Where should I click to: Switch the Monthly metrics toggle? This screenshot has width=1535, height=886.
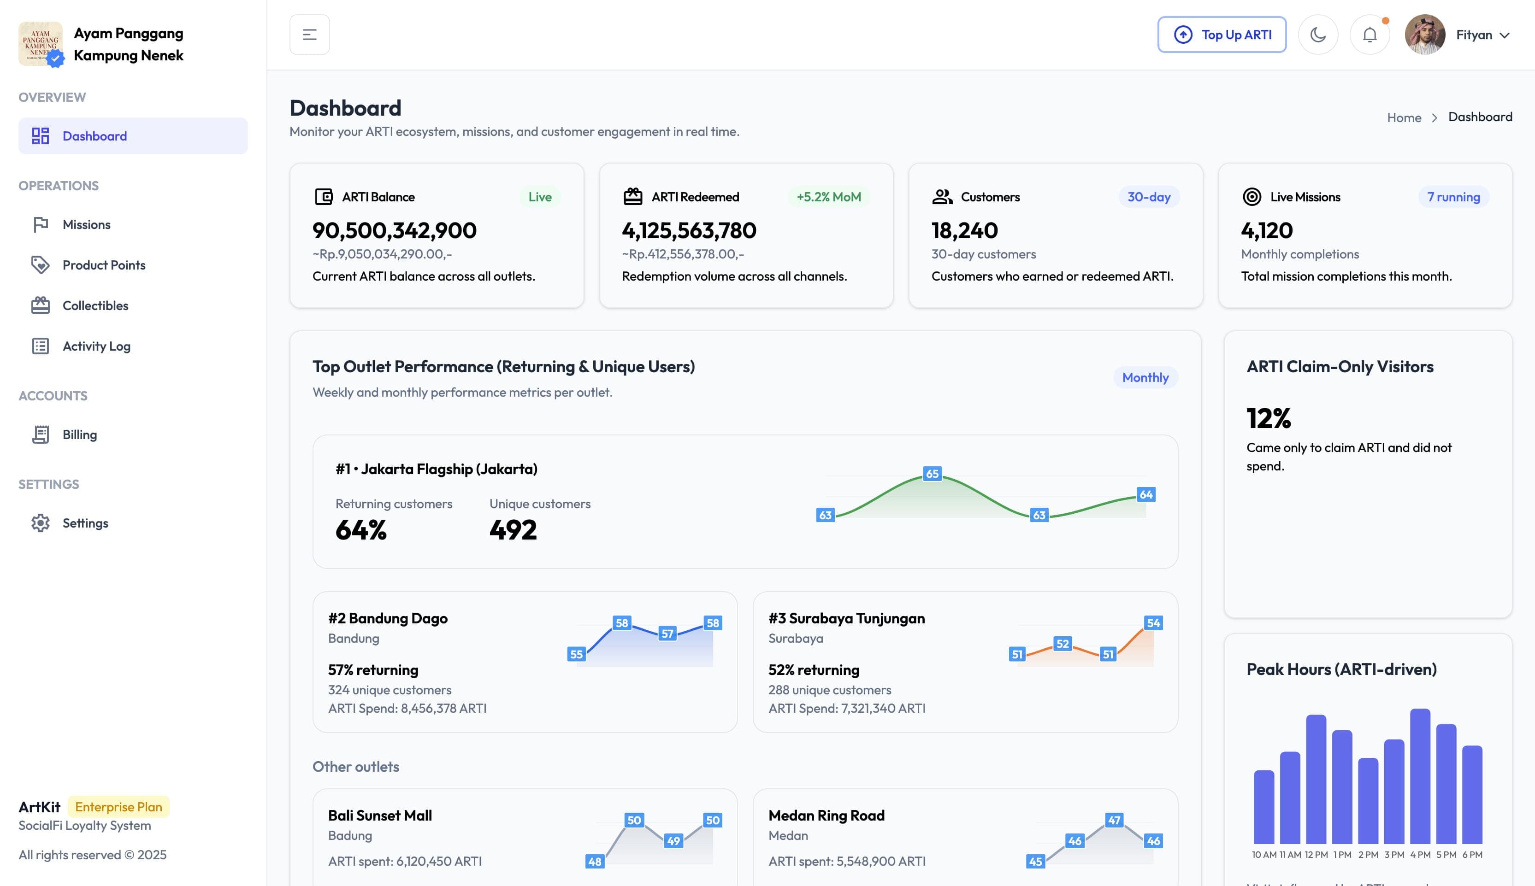[x=1145, y=377]
